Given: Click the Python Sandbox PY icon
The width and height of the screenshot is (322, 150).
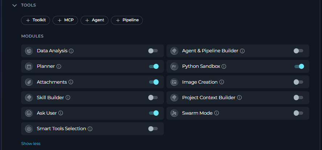Looking at the screenshot, I should (x=174, y=66).
